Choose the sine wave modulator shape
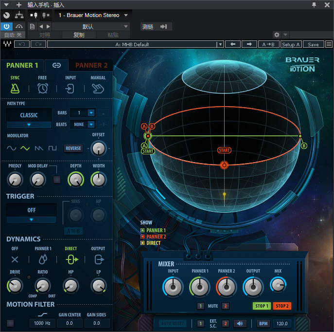Screen dimensions: 334x332 [x=12, y=148]
